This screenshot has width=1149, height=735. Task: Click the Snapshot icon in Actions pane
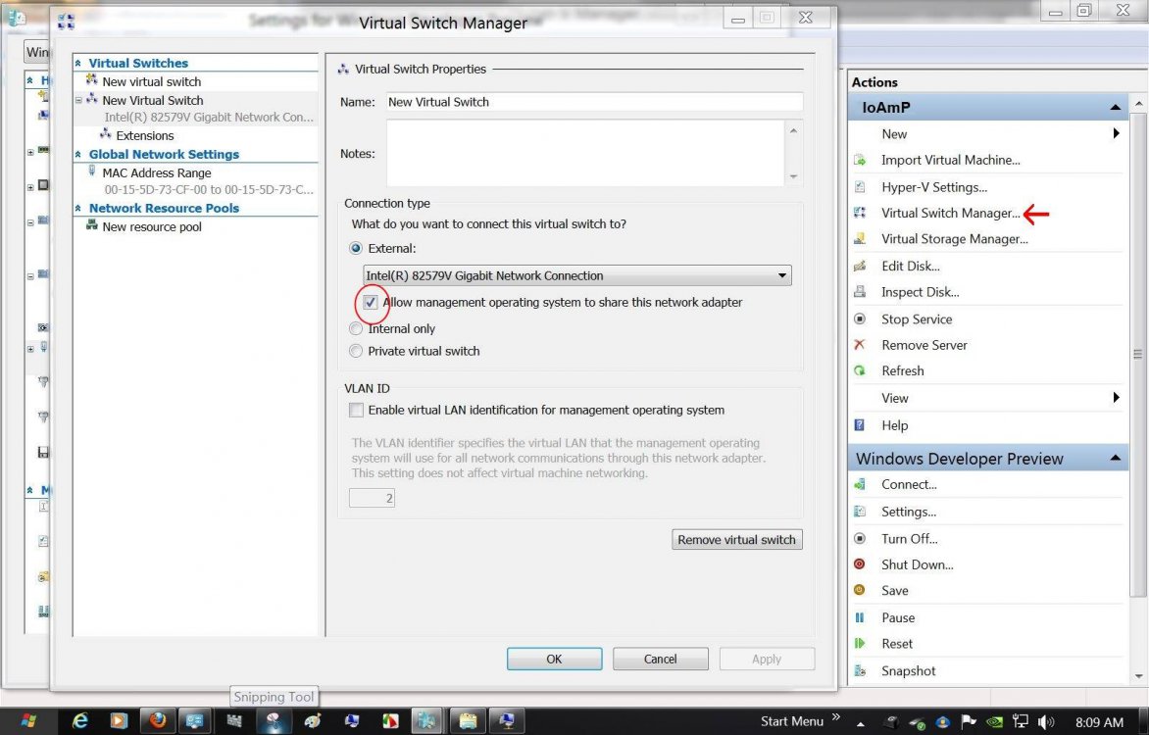point(860,671)
